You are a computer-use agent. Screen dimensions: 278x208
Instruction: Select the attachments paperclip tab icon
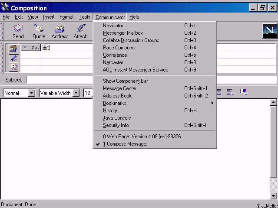pos(13,58)
